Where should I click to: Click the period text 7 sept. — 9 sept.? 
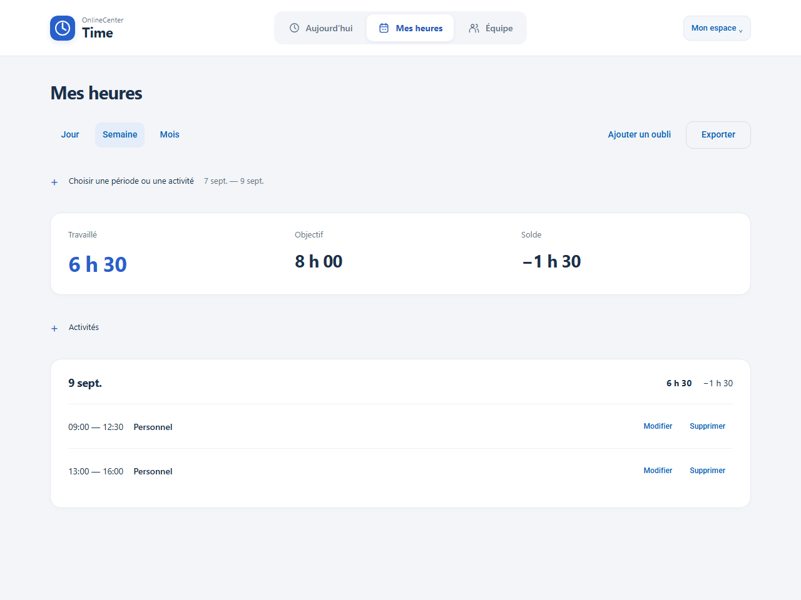tap(234, 181)
